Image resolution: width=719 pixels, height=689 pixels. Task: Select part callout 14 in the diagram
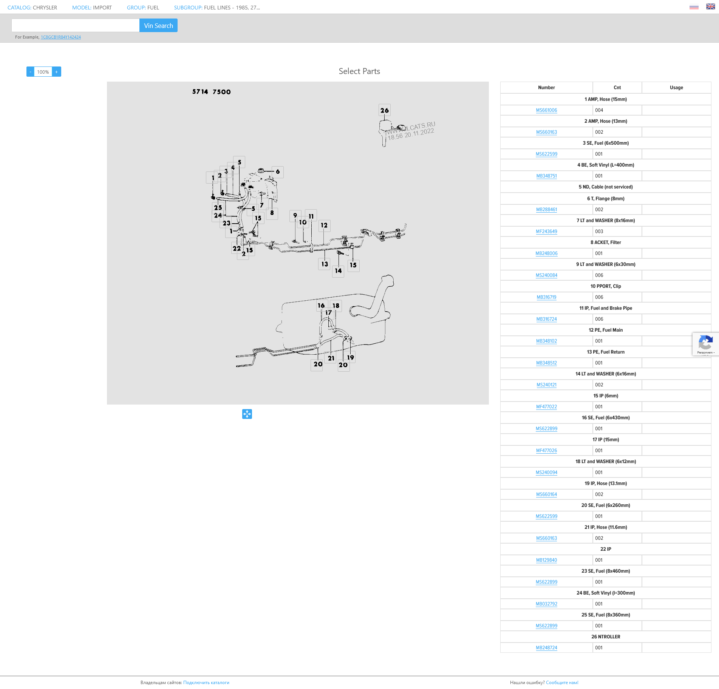point(338,271)
